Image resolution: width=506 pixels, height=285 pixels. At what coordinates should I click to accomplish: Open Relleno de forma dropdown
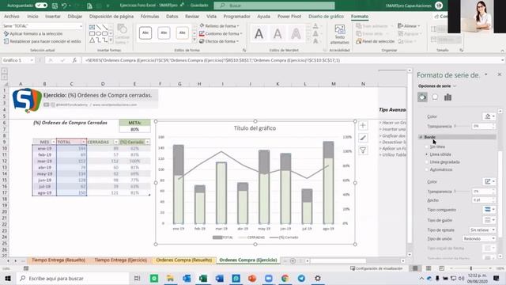point(238,26)
